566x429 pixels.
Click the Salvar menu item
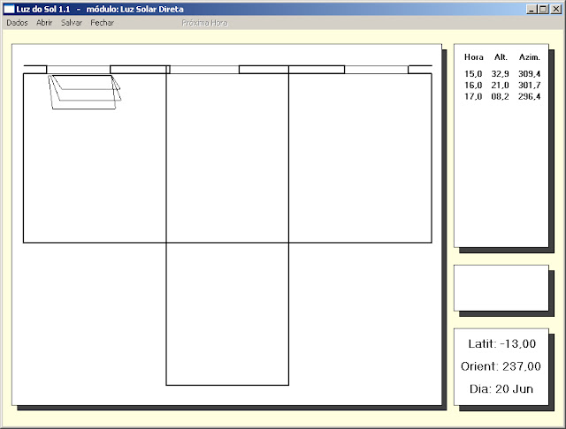[72, 23]
